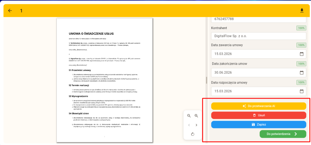Image resolution: width=311 pixels, height=145 pixels.
Task: Click the Do przetwarzania AI button
Action: click(258, 106)
